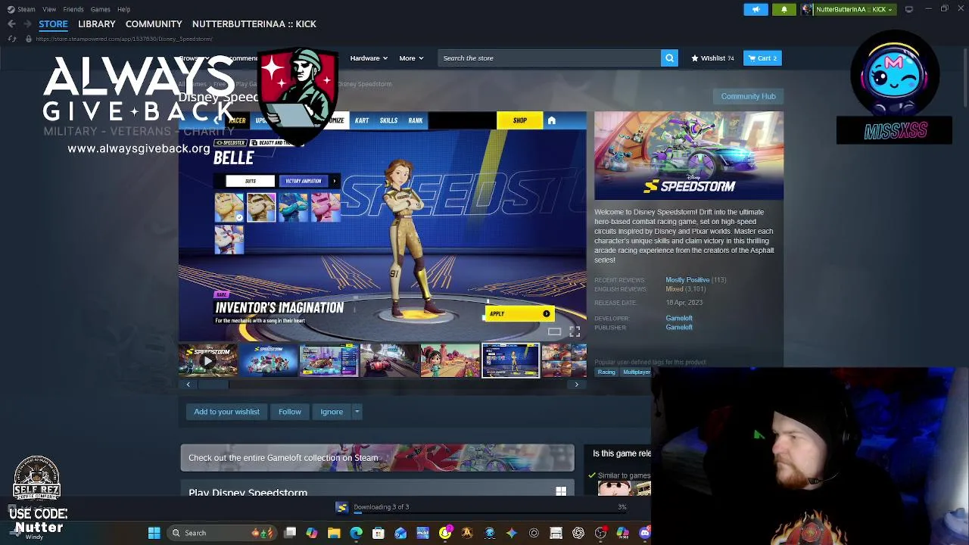Select the Vanellope screenshot thumbnail
Viewport: 969px width, 545px height.
(x=450, y=360)
